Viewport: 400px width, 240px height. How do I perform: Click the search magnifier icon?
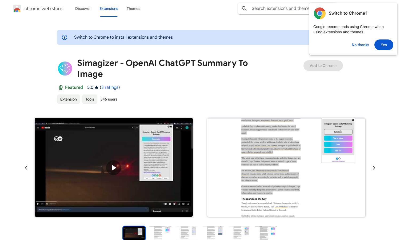point(244,9)
